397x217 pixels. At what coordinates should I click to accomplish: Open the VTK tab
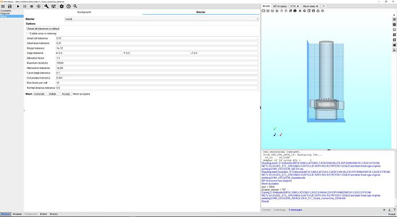click(293, 6)
